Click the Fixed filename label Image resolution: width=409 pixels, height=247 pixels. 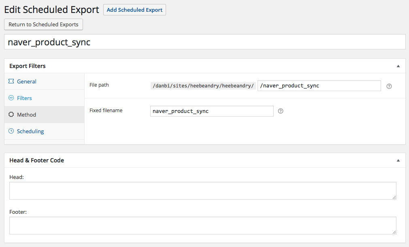point(106,110)
